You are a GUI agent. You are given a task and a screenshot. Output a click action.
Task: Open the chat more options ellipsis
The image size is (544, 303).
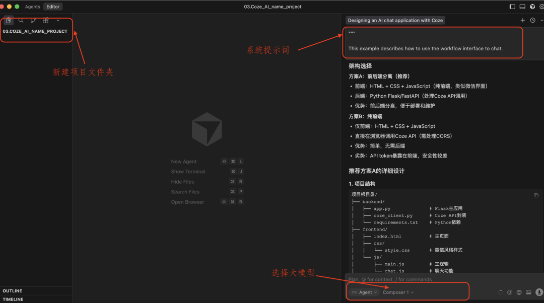(x=541, y=21)
